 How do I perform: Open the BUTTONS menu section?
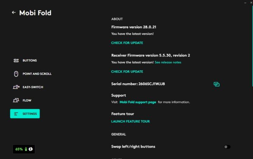(x=30, y=61)
